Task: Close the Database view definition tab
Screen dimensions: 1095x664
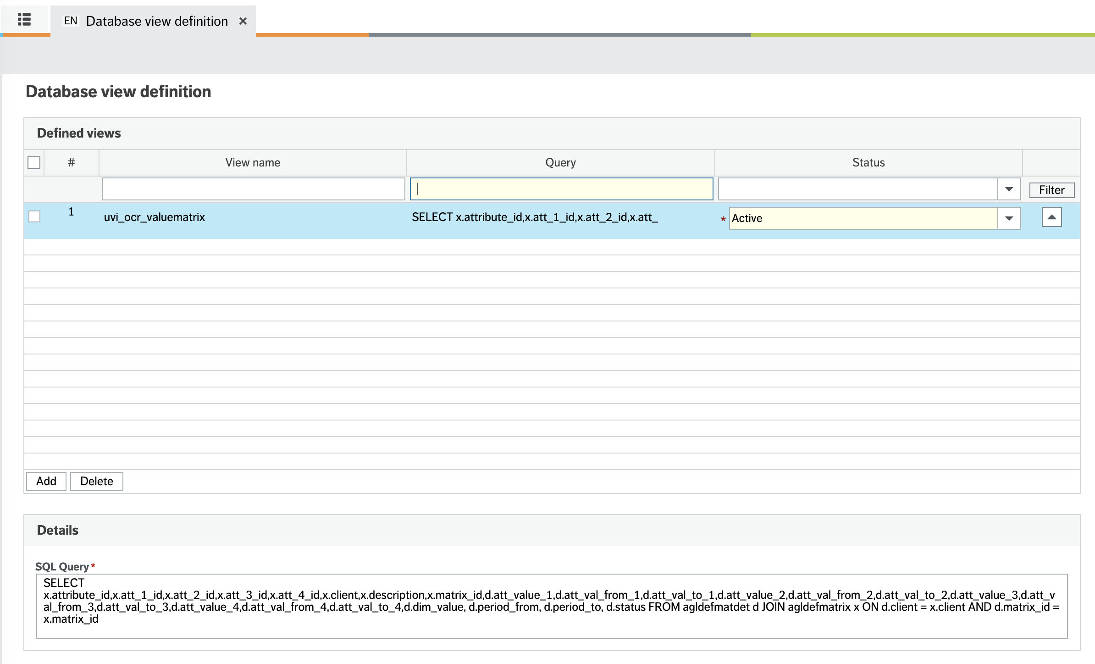Action: 243,21
